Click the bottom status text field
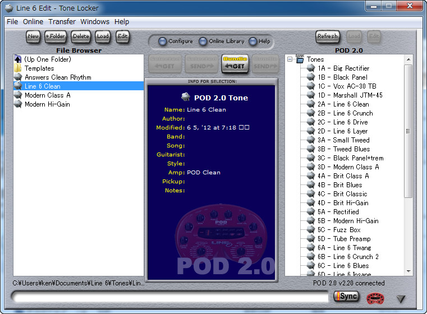Viewport: 427px width, 314px height. (x=170, y=297)
